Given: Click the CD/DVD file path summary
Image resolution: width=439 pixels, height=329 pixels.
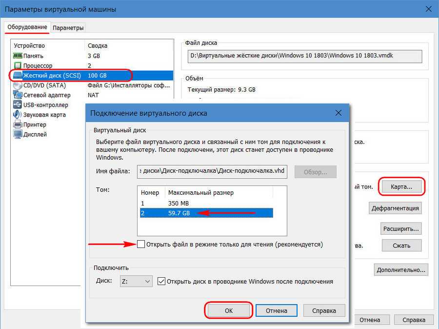Looking at the screenshot, I should [129, 85].
